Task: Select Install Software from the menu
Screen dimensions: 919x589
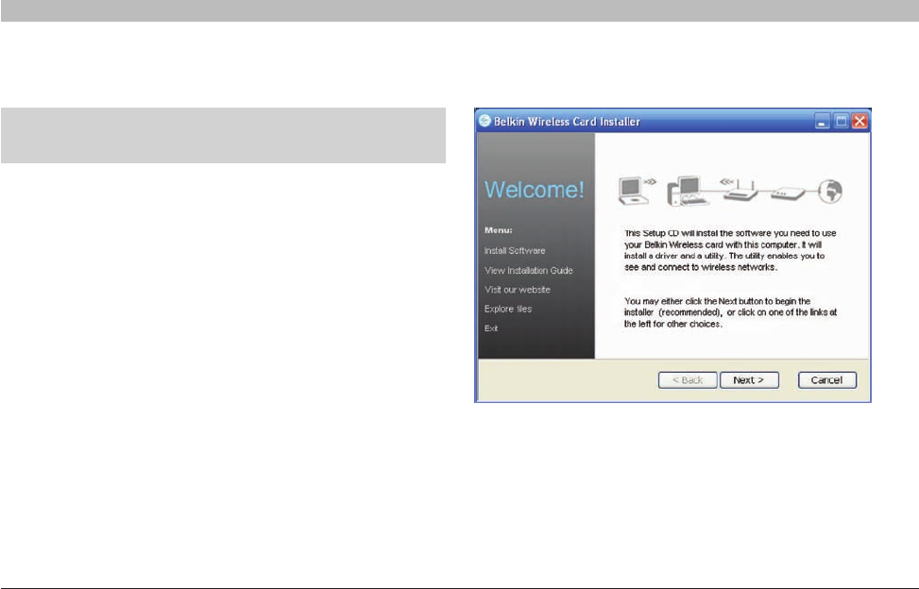Action: 515,250
